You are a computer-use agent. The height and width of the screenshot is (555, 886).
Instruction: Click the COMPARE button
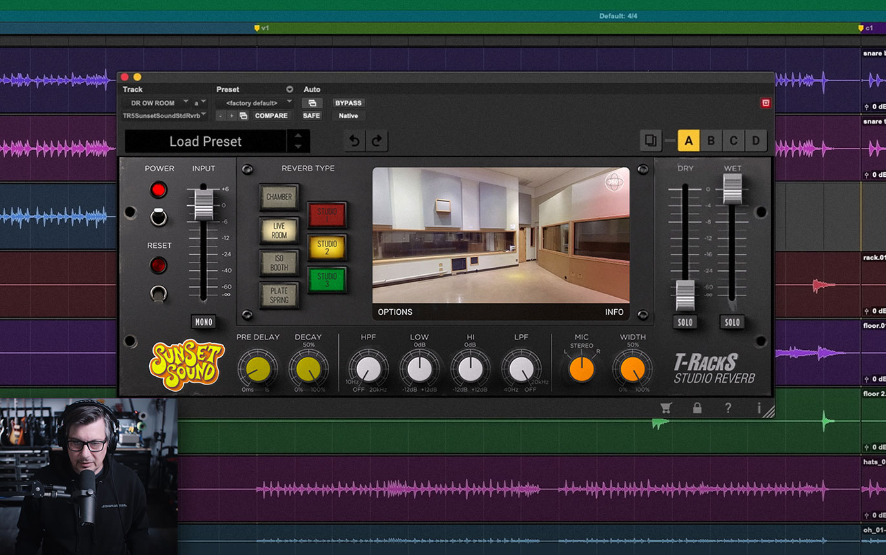click(271, 116)
